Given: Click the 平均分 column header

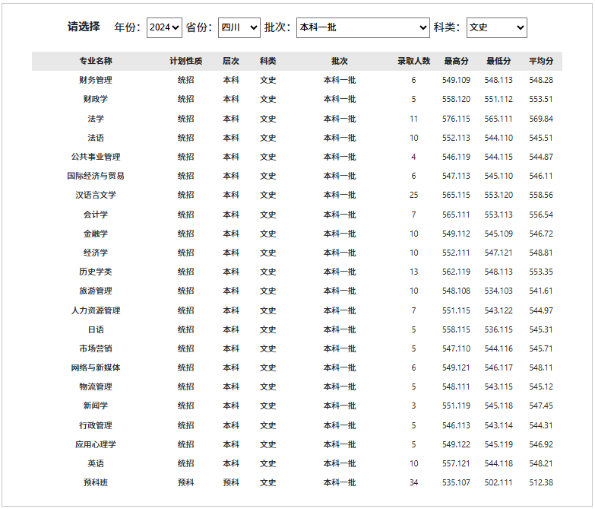Looking at the screenshot, I should [x=541, y=61].
